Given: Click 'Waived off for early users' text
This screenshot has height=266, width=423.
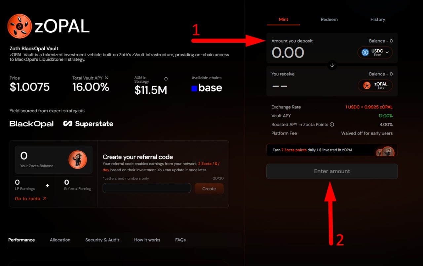Looking at the screenshot, I should [367, 133].
